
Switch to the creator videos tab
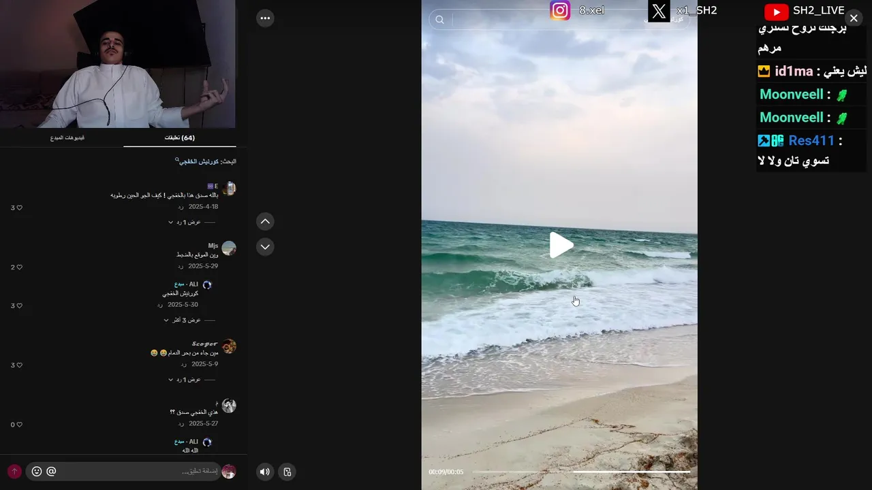(x=67, y=137)
